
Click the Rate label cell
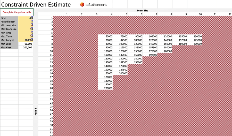tap(9, 18)
